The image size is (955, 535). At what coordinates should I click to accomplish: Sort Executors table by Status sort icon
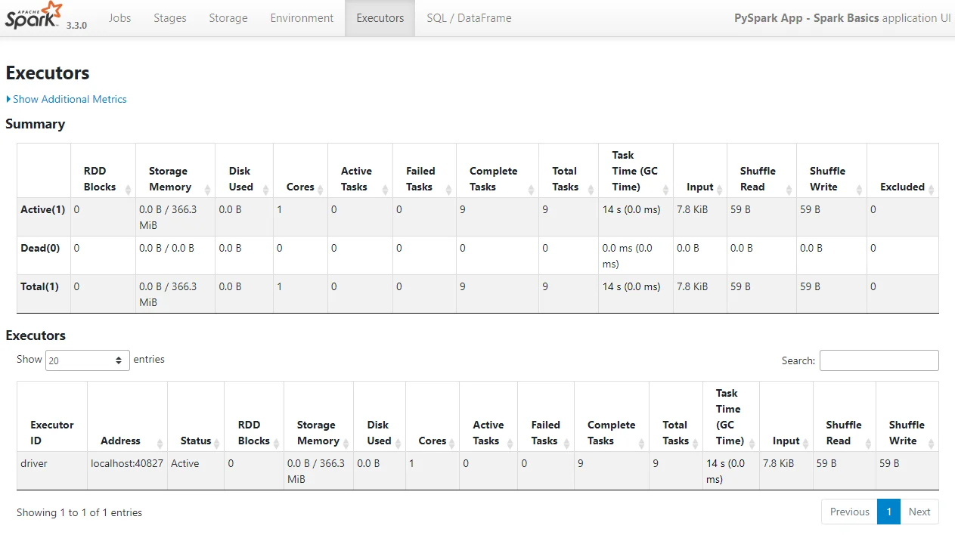pos(216,443)
